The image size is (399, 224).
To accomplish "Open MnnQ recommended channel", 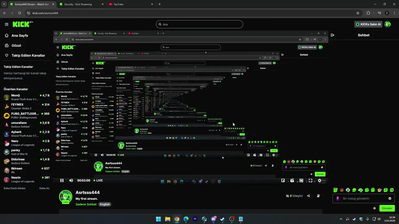I will 26,97.
